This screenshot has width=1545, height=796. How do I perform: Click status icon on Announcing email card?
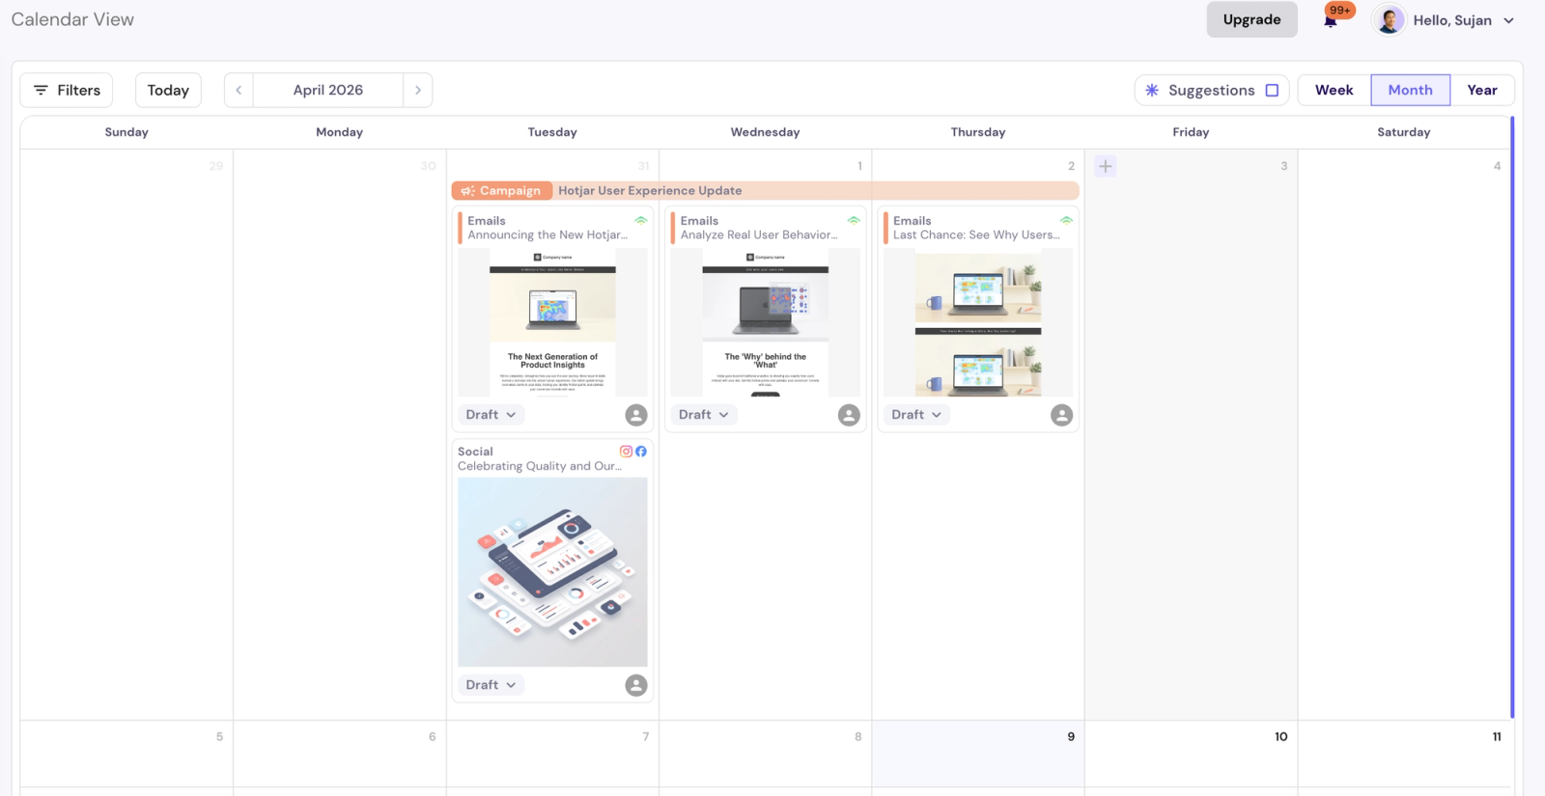[640, 220]
